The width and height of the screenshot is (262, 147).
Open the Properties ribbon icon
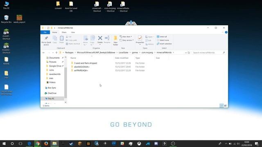coord(140,40)
